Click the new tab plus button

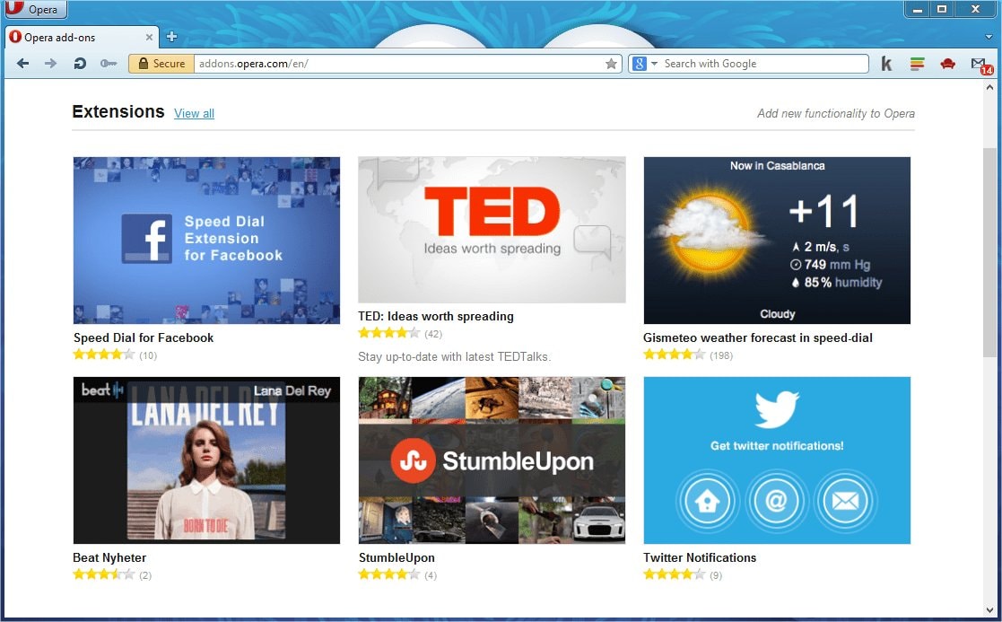[x=171, y=37]
